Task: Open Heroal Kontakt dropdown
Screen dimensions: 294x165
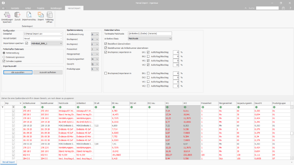Action: click(x=61, y=38)
